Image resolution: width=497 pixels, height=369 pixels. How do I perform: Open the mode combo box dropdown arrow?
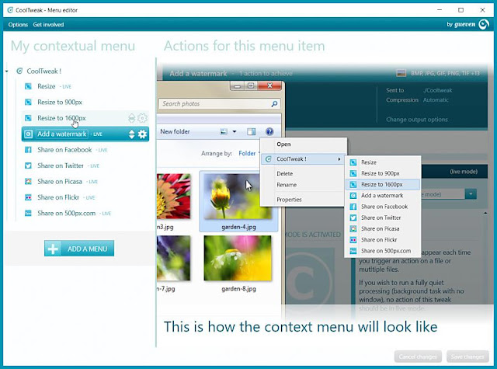click(471, 194)
